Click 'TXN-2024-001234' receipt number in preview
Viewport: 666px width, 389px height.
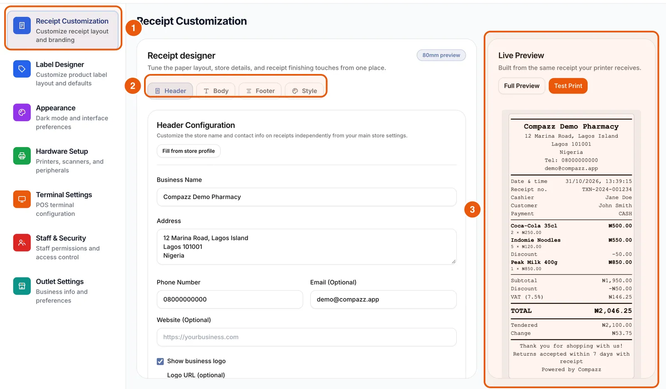point(607,190)
